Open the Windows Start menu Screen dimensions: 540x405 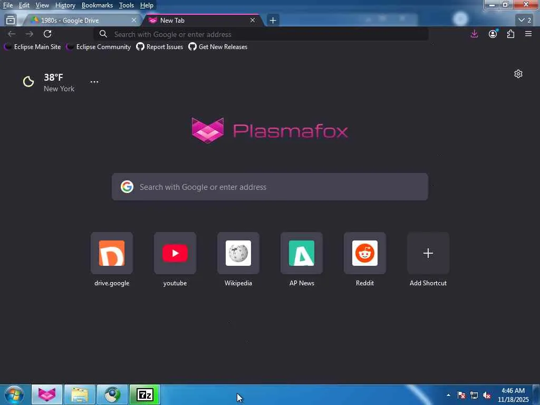pos(14,394)
